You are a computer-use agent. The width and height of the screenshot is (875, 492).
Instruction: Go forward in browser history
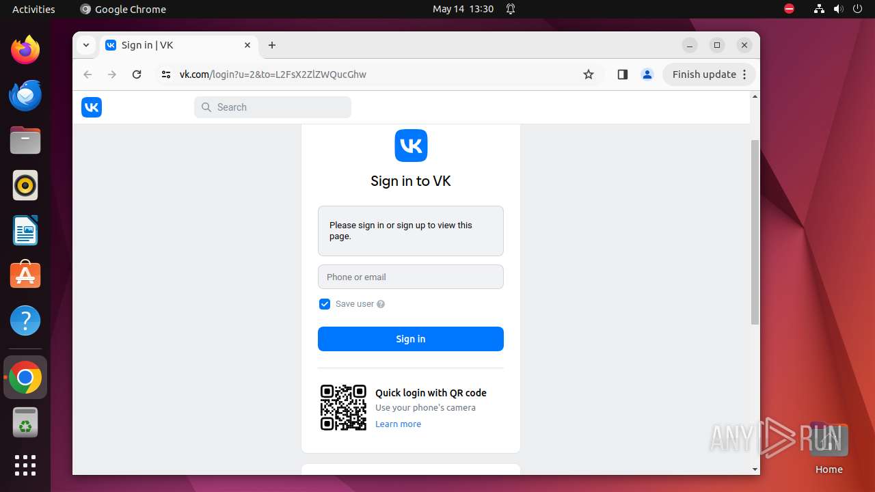(x=112, y=74)
